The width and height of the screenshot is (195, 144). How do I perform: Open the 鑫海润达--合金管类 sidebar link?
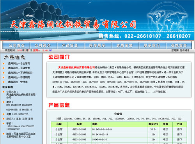19,63
